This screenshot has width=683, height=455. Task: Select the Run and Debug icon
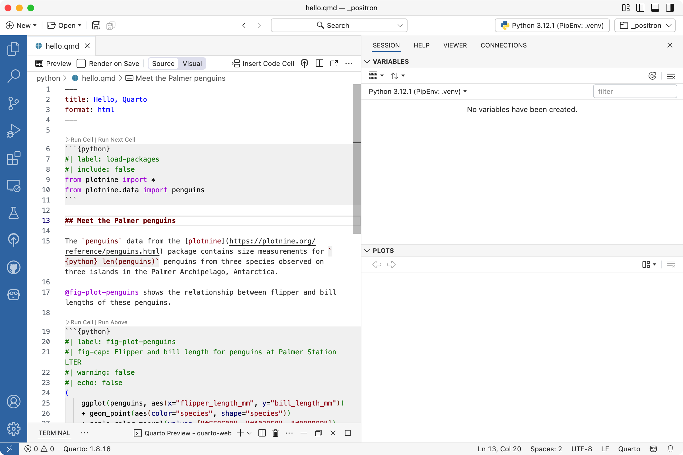click(x=13, y=131)
